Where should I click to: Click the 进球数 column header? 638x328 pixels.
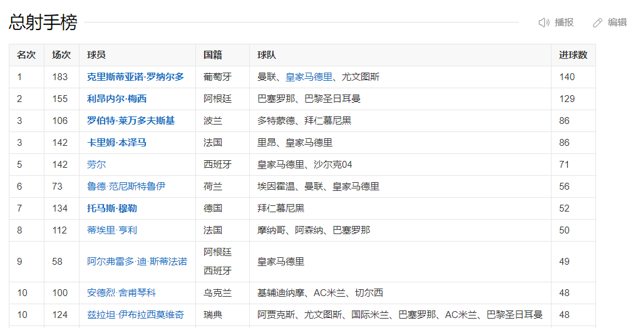click(x=574, y=55)
